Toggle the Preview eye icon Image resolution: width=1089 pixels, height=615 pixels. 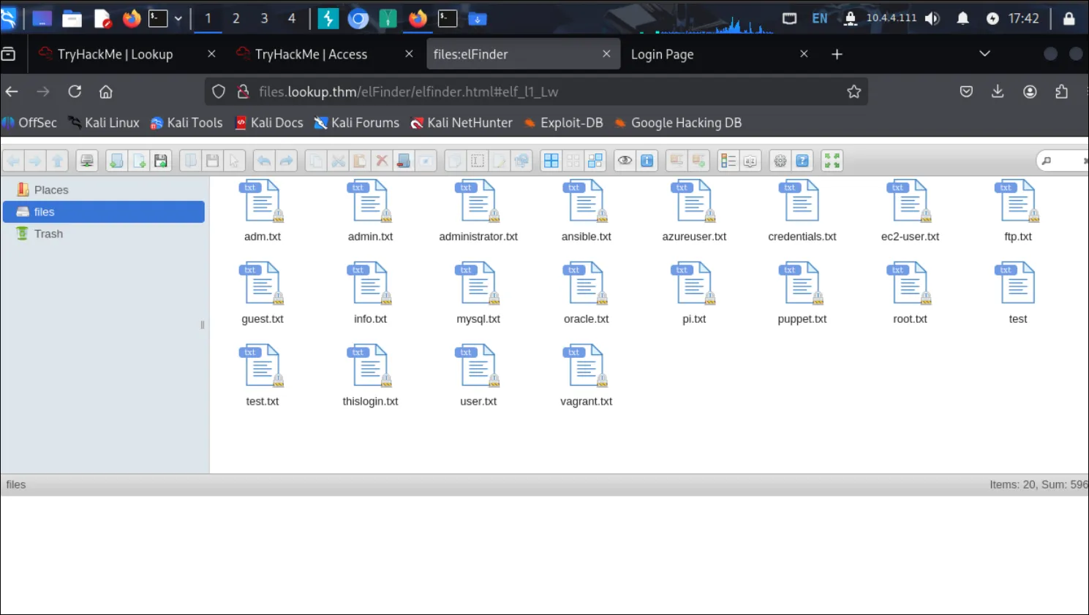625,161
